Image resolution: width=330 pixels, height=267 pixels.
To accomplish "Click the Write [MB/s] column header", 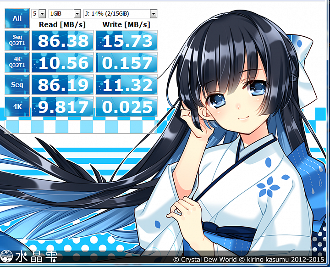I will click(126, 25).
